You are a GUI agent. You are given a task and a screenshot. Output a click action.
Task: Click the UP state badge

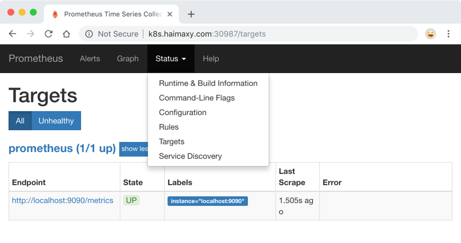(131, 200)
